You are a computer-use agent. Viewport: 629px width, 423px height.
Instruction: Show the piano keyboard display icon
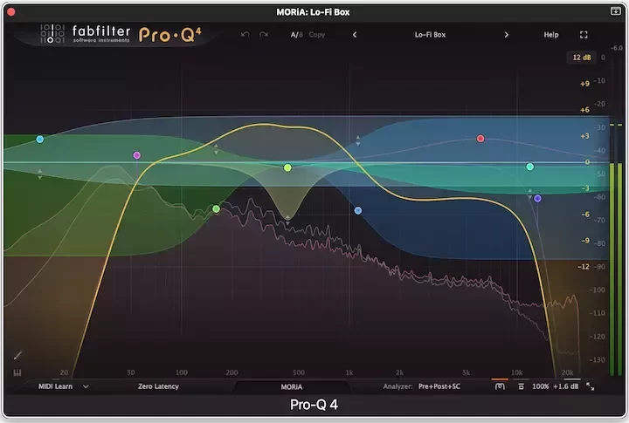tap(17, 373)
